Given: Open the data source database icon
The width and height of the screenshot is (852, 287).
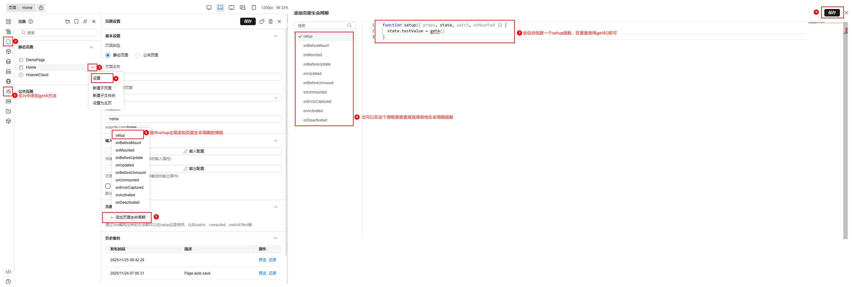Looking at the screenshot, I should click(8, 61).
